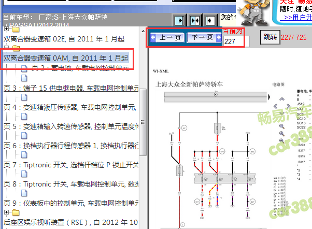Click the SC22 legend entry
This screenshot has height=229, width=312.
tap(301, 127)
